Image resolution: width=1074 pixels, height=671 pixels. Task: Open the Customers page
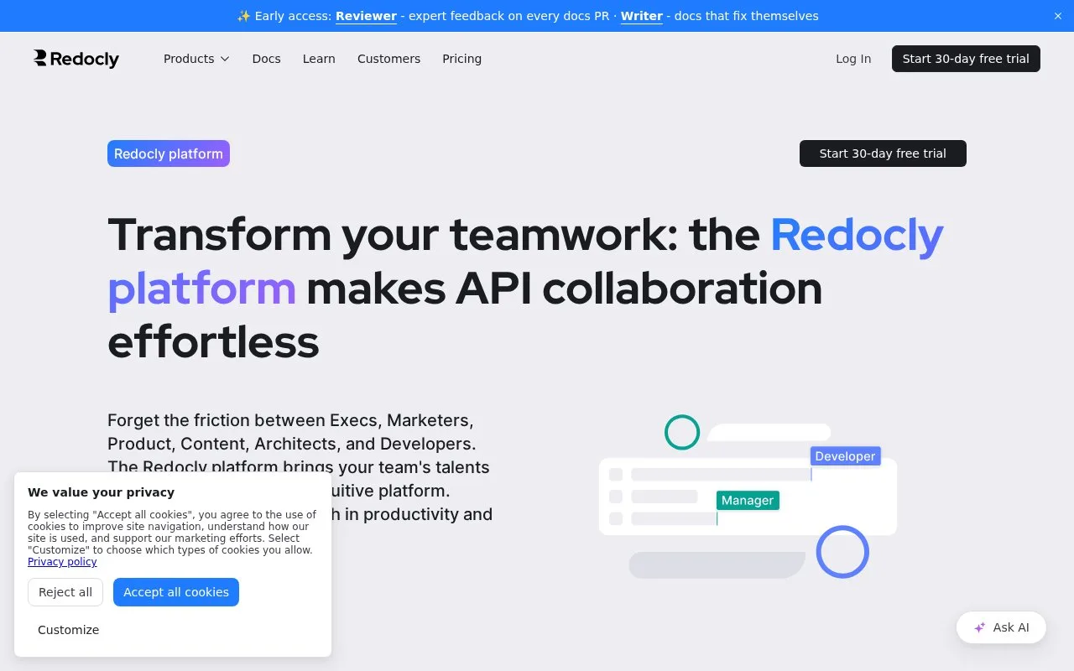[388, 59]
